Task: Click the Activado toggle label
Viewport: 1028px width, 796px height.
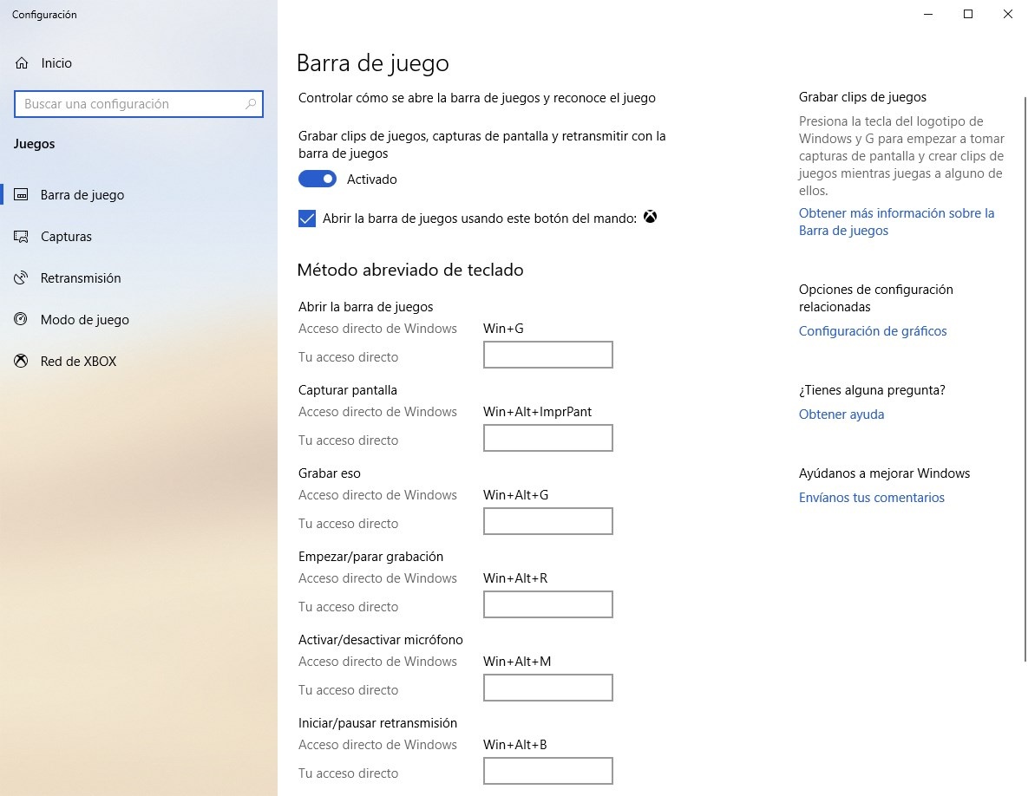Action: coord(372,179)
